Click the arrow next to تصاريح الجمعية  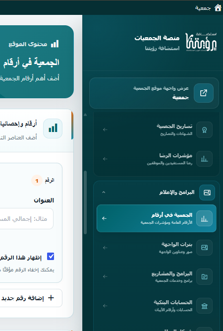pos(105,130)
